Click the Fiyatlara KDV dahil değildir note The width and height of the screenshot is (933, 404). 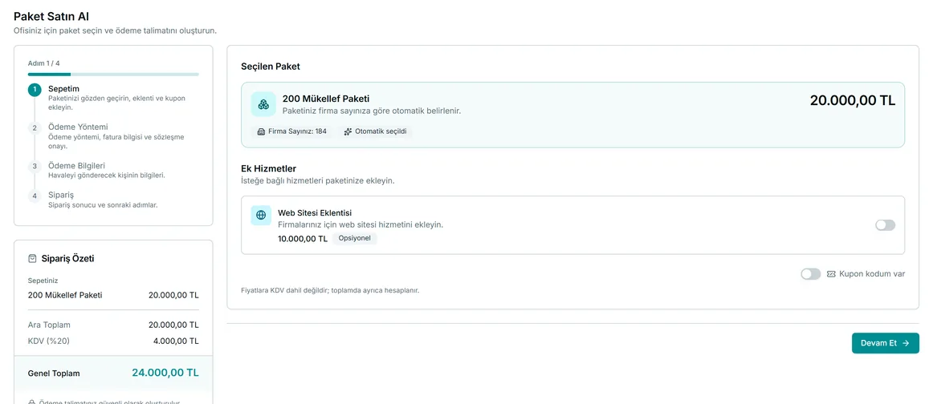330,291
